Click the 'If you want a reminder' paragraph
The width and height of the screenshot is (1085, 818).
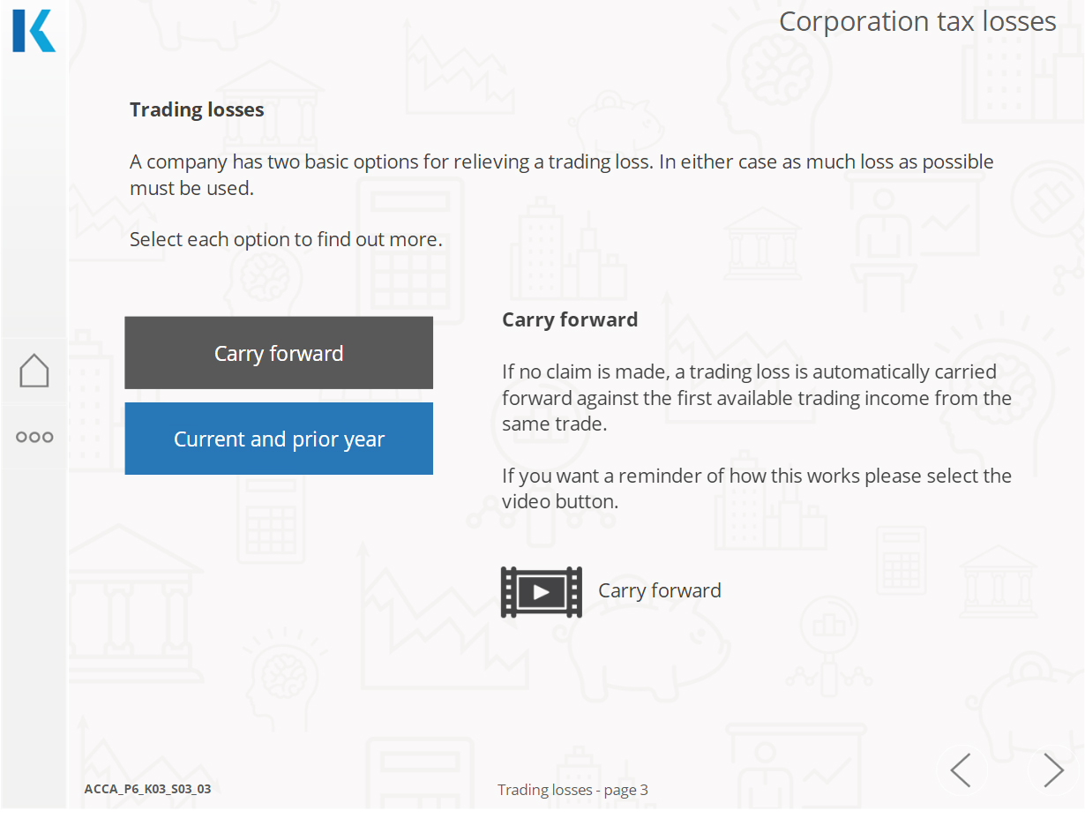(757, 488)
